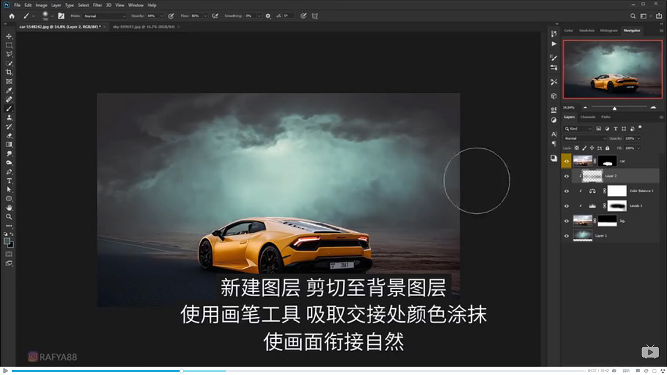Click the enable airbrush icon in options bar
The height and width of the screenshot is (375, 667).
pyautogui.click(x=215, y=16)
